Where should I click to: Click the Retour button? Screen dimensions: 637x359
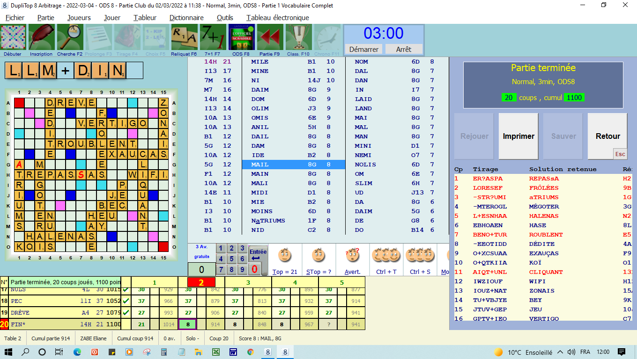pos(607,136)
